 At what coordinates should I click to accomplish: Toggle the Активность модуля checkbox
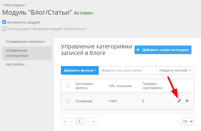(4, 22)
